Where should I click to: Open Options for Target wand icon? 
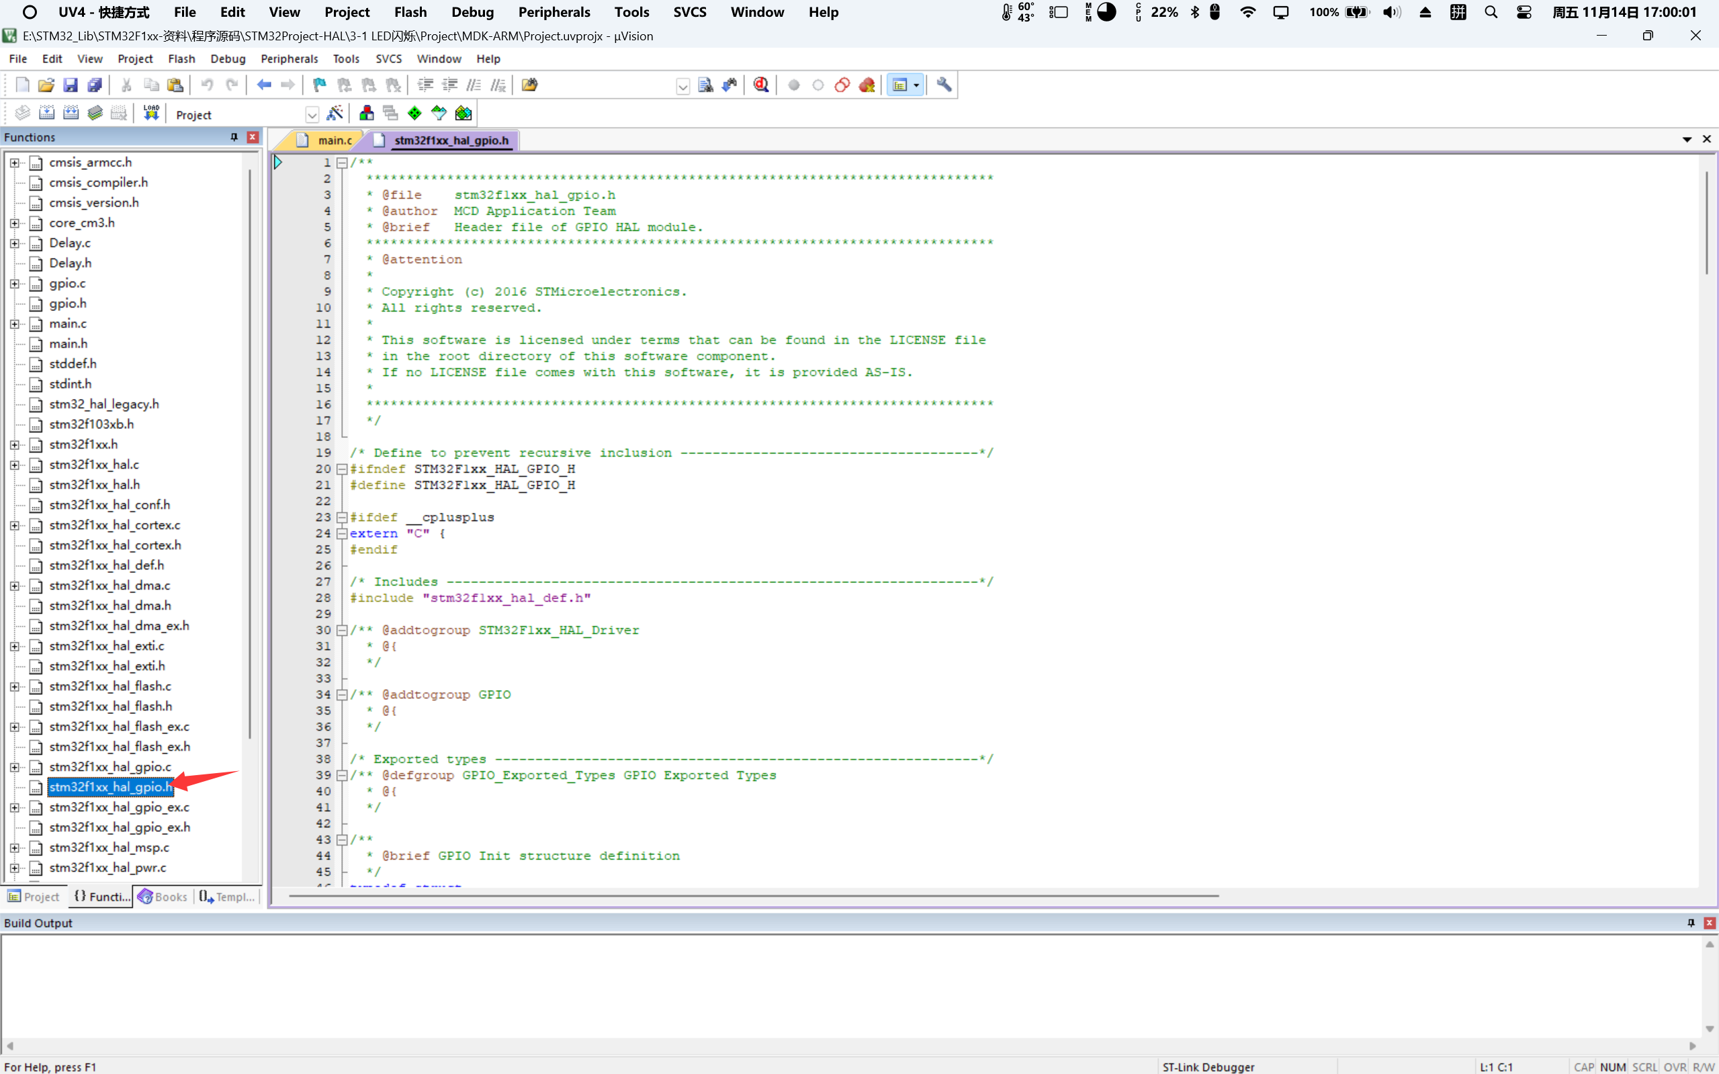335,114
